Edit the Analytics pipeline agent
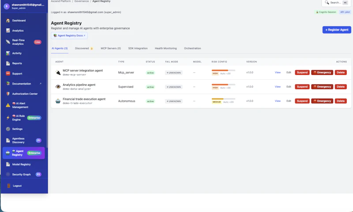The image size is (353, 212). pos(289,86)
